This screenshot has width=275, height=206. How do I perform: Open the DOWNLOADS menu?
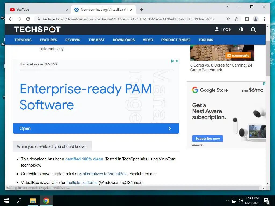click(x=124, y=40)
